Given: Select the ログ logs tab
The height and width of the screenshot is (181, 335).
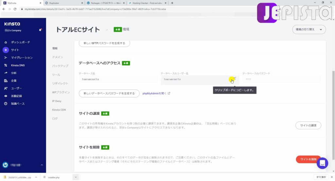Looking at the screenshot, I should click(55, 119).
